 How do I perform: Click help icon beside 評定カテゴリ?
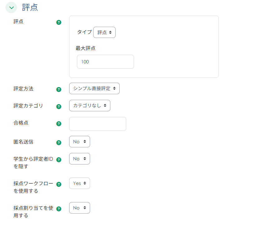pos(59,107)
